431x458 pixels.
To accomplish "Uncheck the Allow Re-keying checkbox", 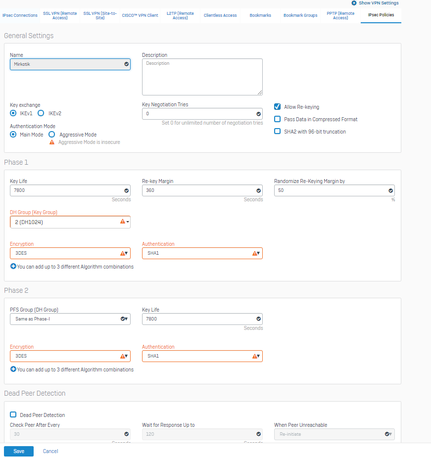I will [278, 107].
